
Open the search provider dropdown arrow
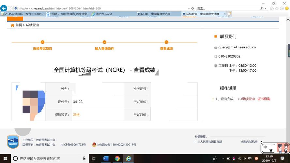pyautogui.click(x=266, y=8)
